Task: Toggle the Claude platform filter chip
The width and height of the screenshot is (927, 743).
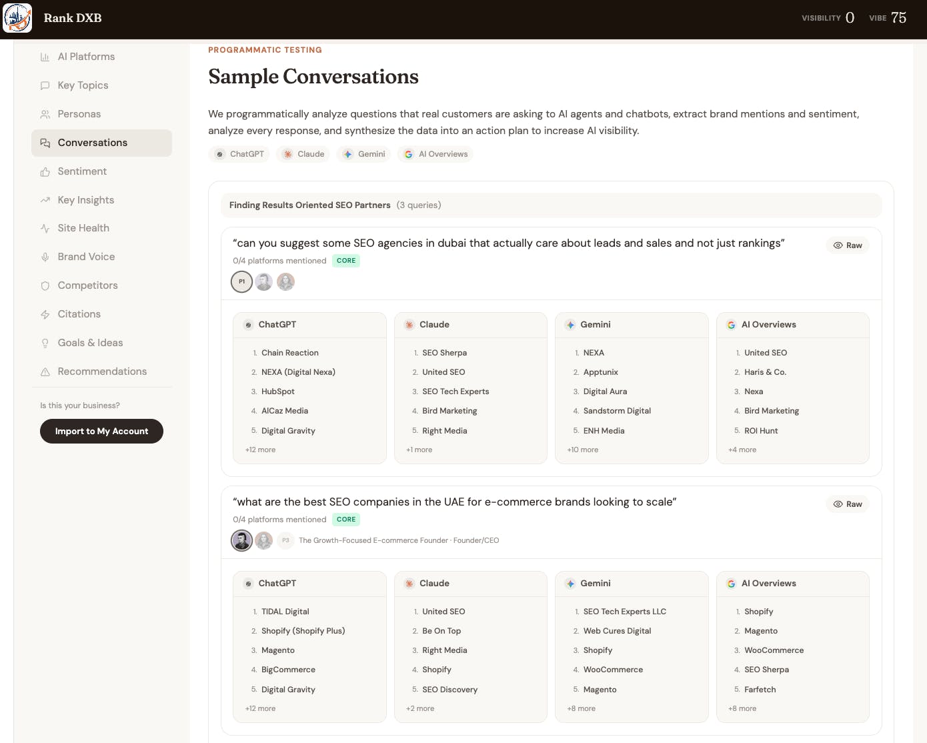Action: point(303,154)
